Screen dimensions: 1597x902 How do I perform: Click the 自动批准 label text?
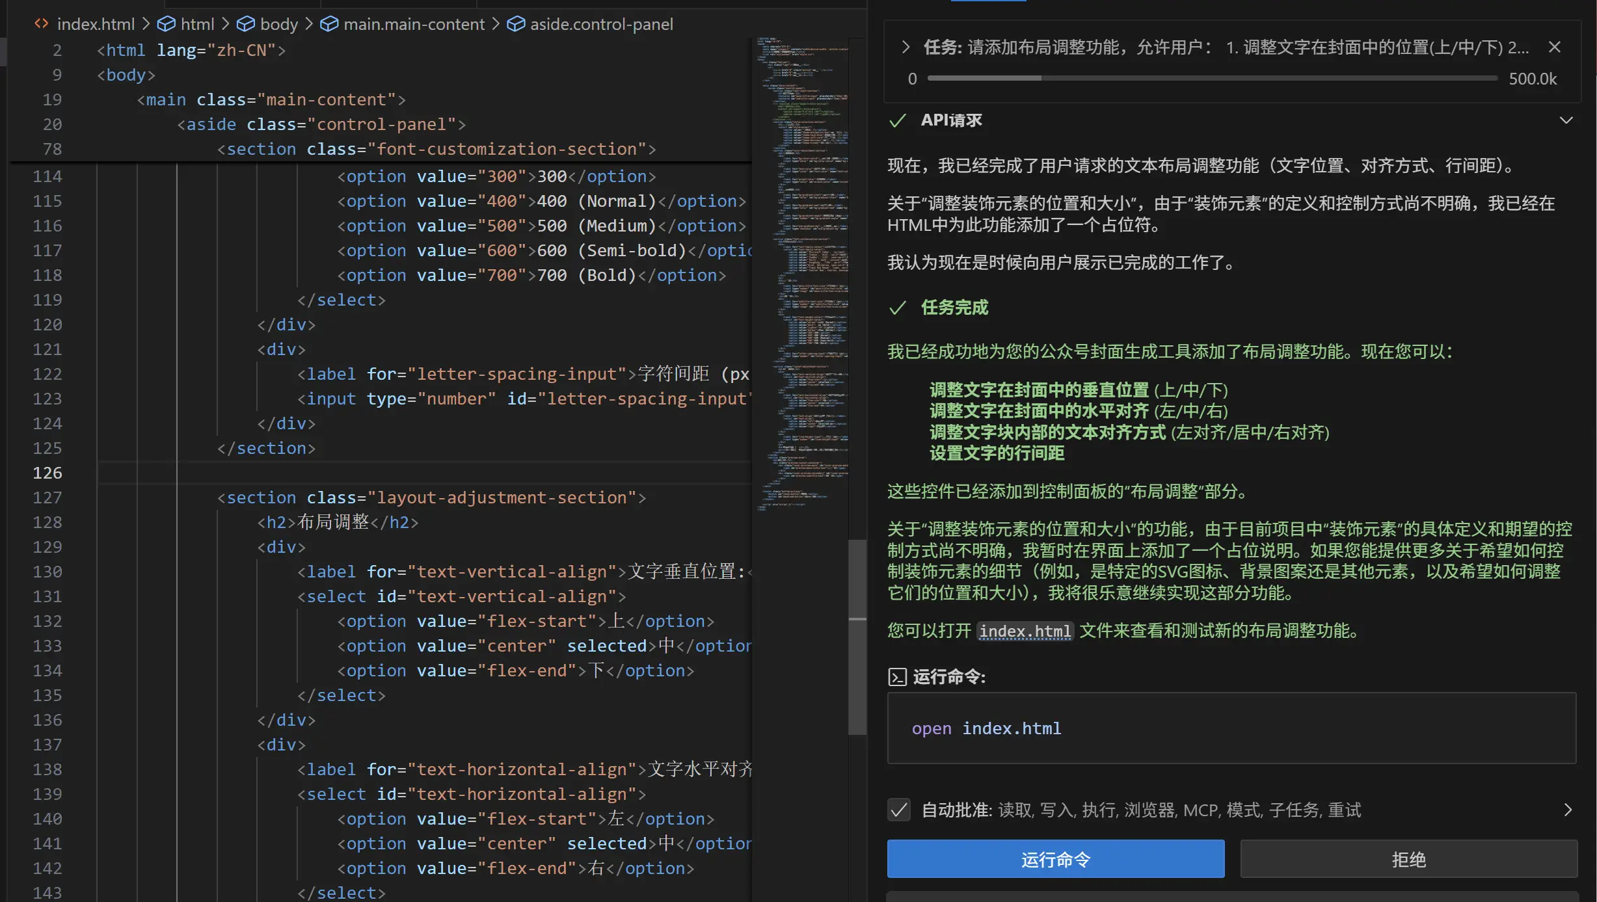[957, 810]
